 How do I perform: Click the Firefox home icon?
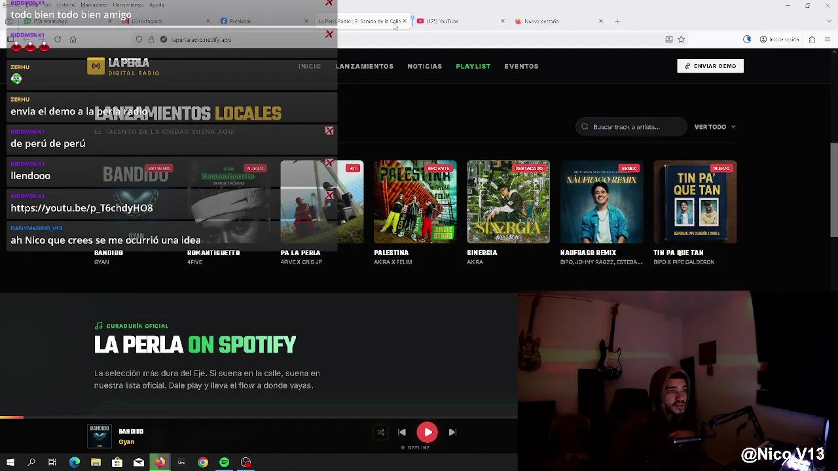[x=73, y=39]
